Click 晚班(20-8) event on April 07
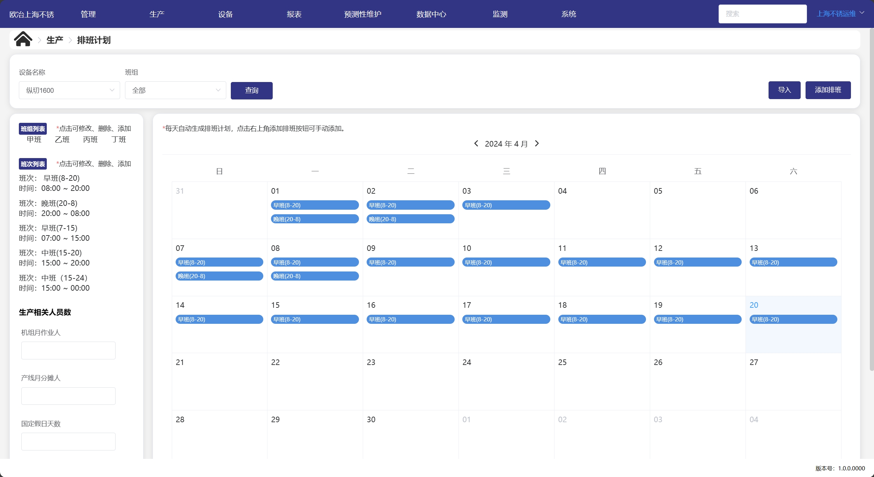 pos(219,276)
